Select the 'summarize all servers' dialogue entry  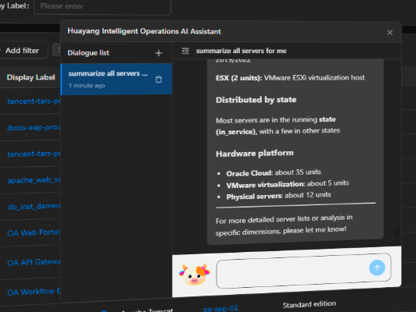pos(117,79)
